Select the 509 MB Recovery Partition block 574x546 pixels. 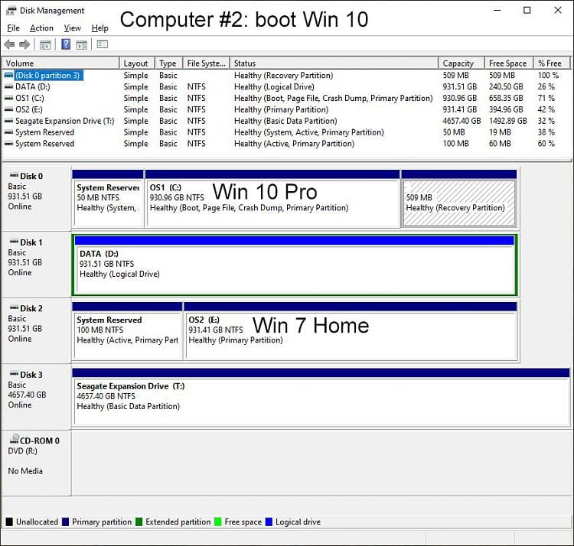(x=459, y=199)
